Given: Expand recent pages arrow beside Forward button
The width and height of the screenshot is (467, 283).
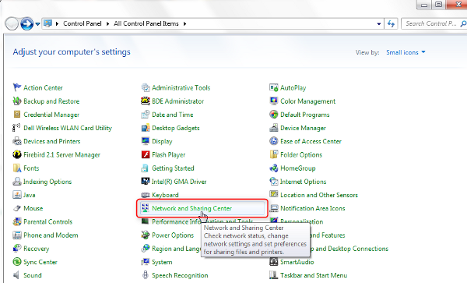Looking at the screenshot, I should pos(37,24).
